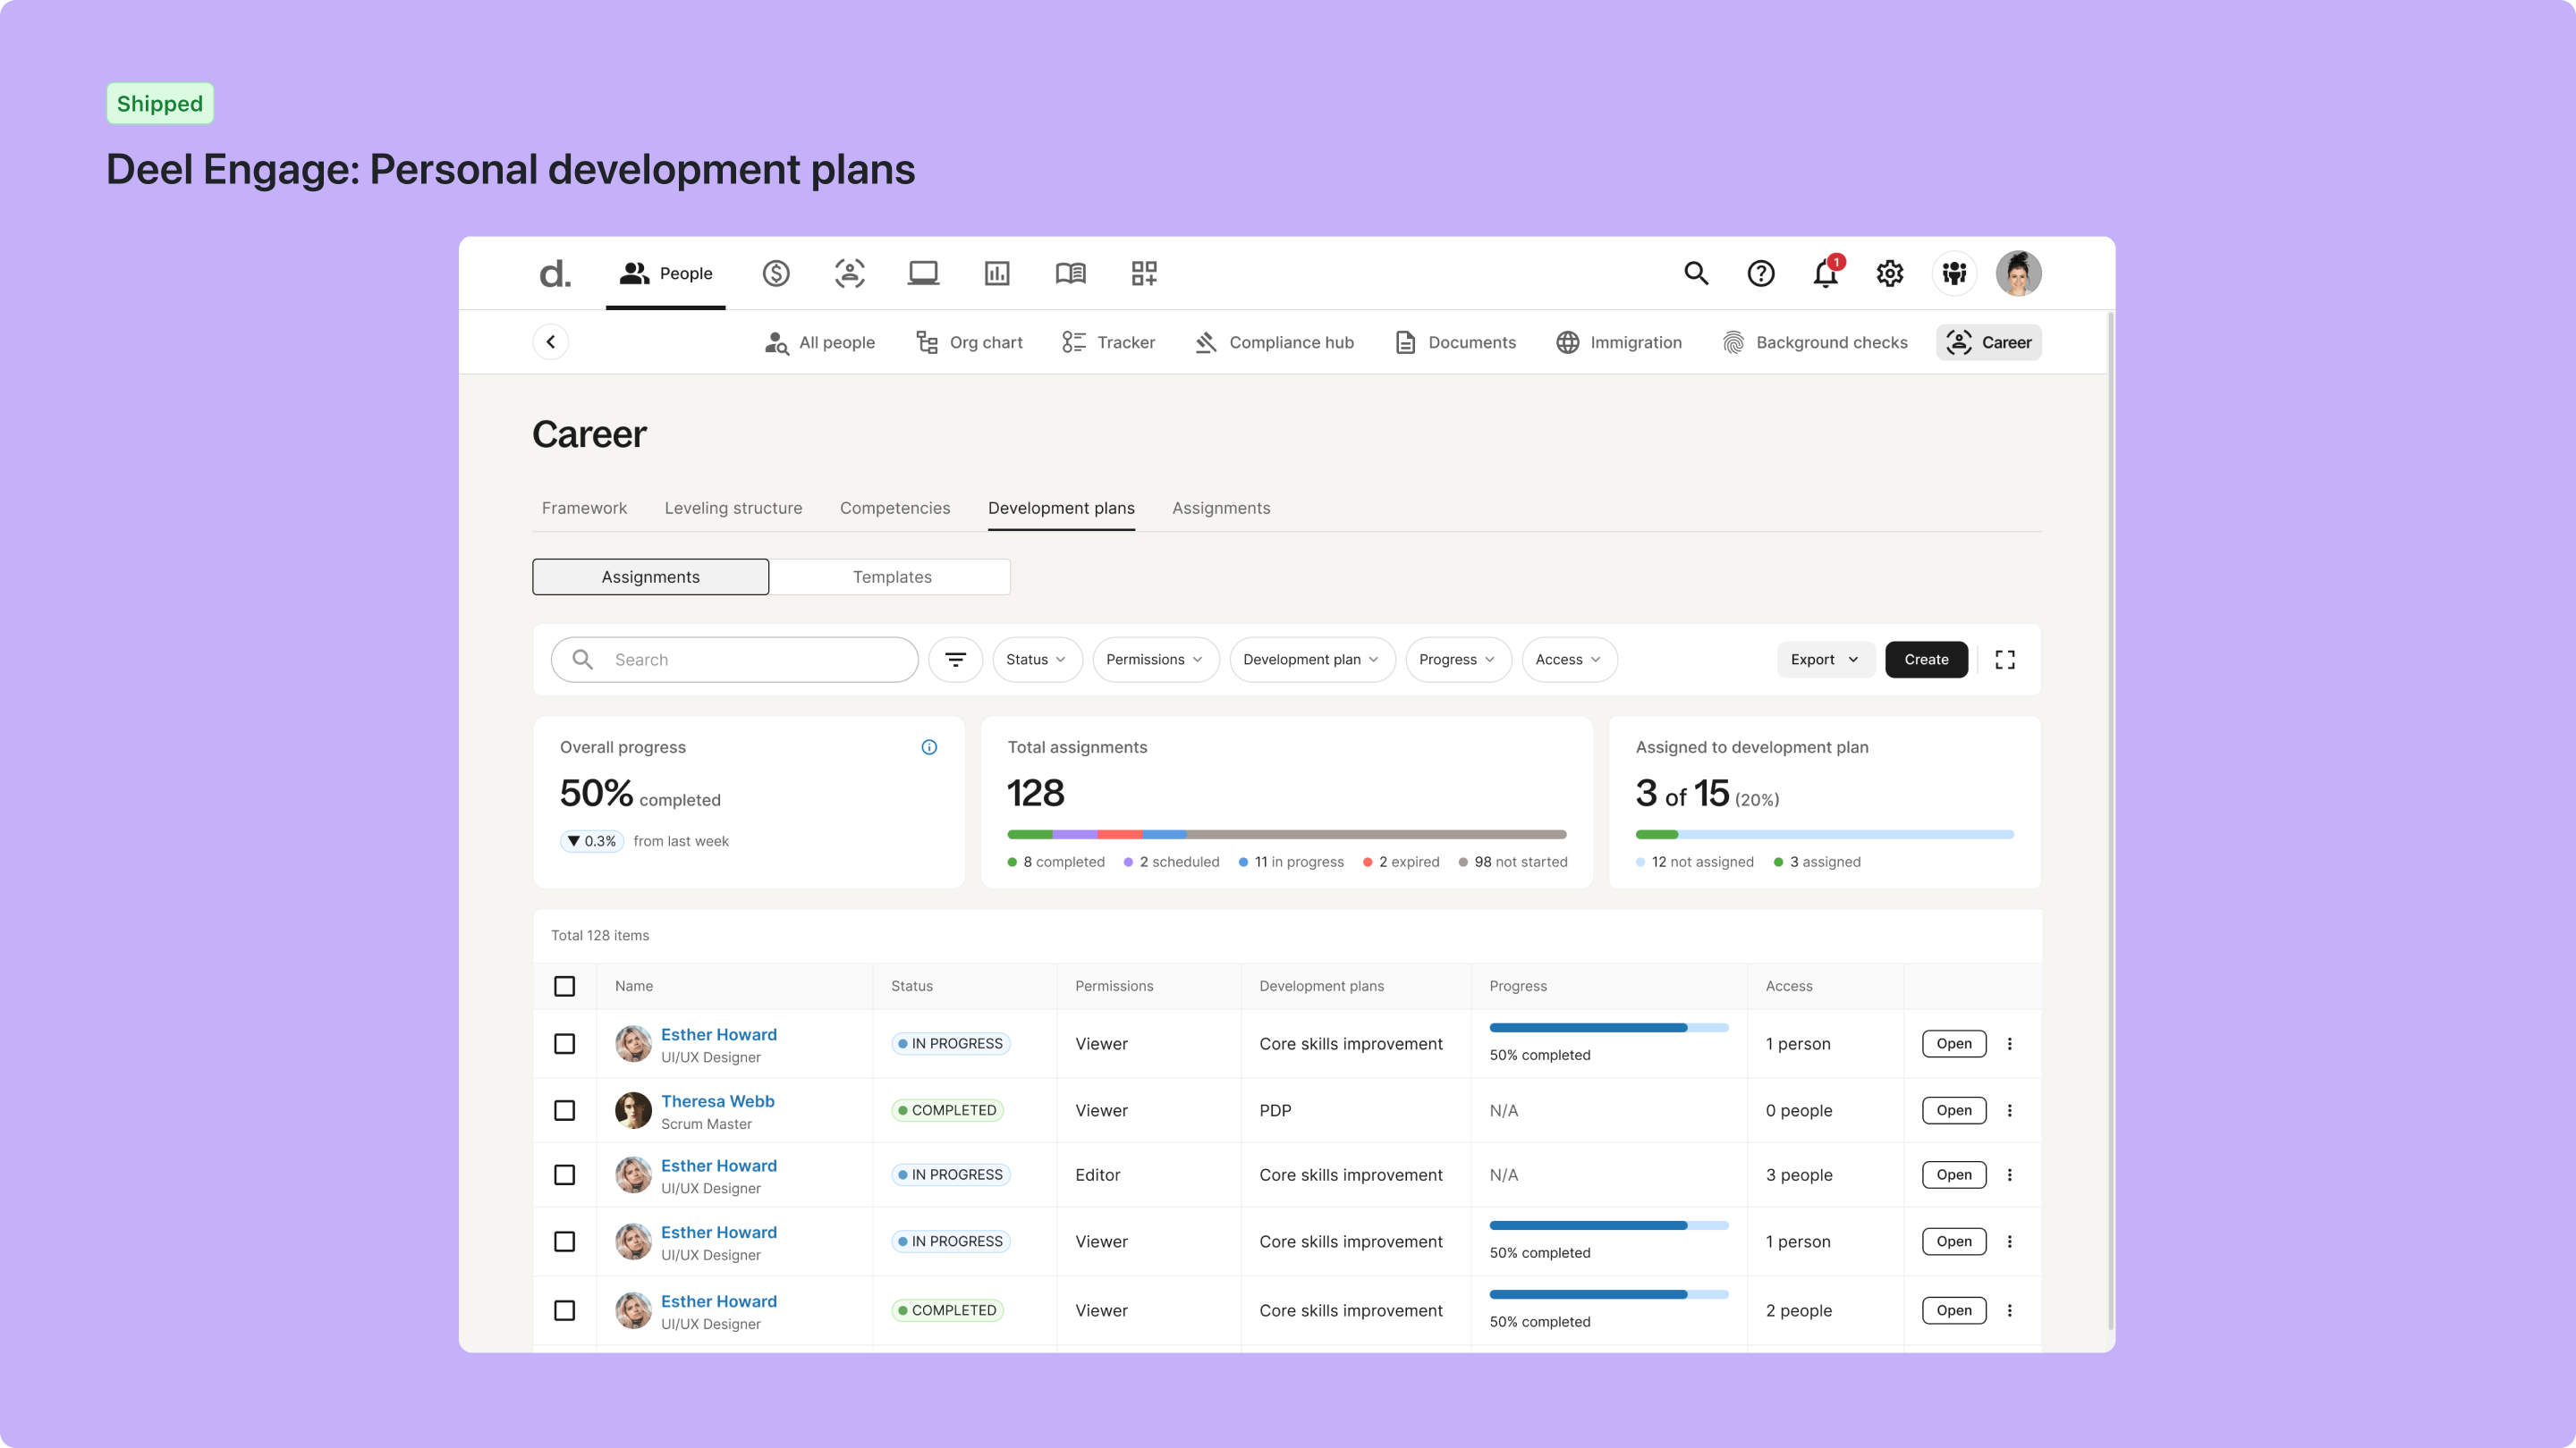Click the filter icon beside the search bar

tap(955, 660)
